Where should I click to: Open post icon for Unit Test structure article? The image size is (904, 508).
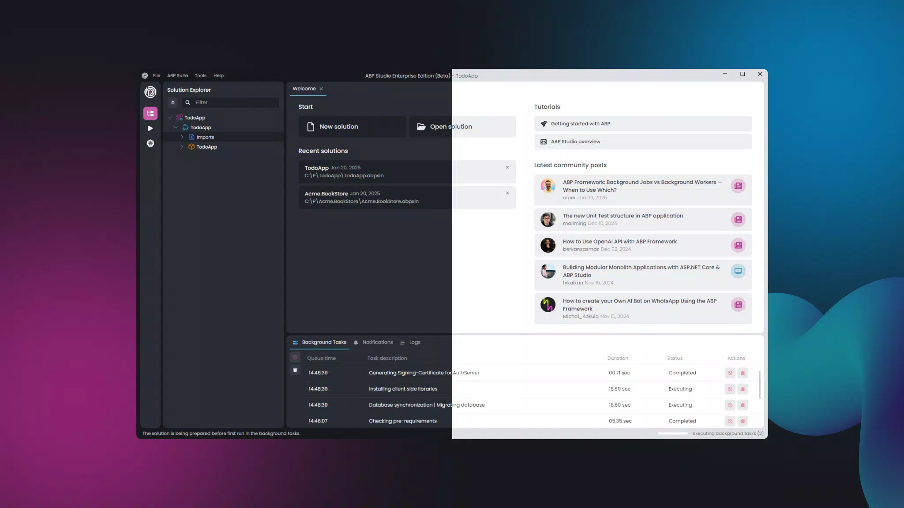click(x=738, y=219)
